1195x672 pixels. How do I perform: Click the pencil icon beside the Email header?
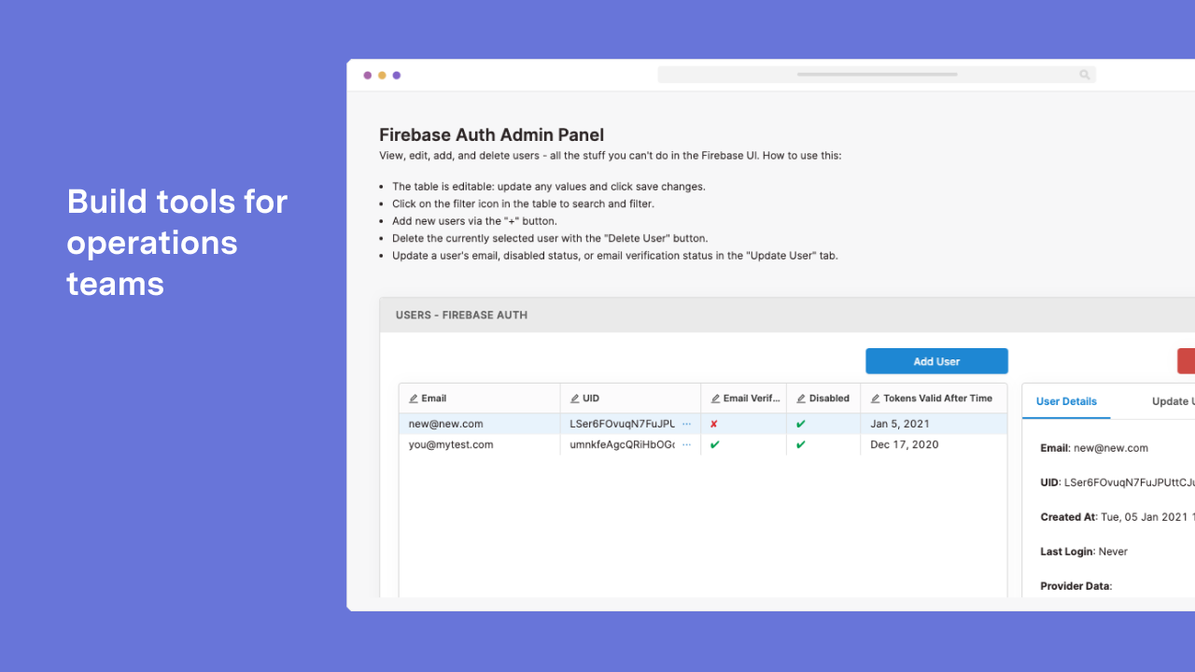[x=414, y=399]
